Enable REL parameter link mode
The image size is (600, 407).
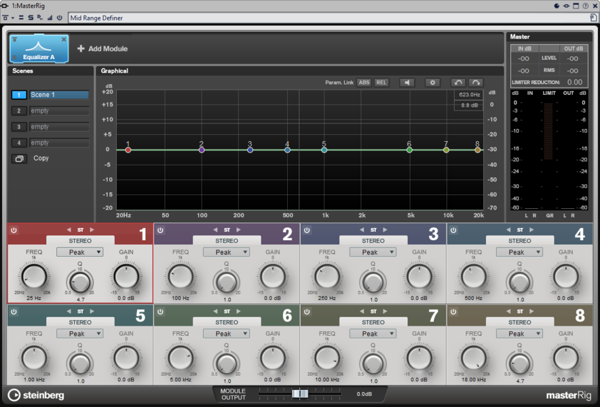381,83
